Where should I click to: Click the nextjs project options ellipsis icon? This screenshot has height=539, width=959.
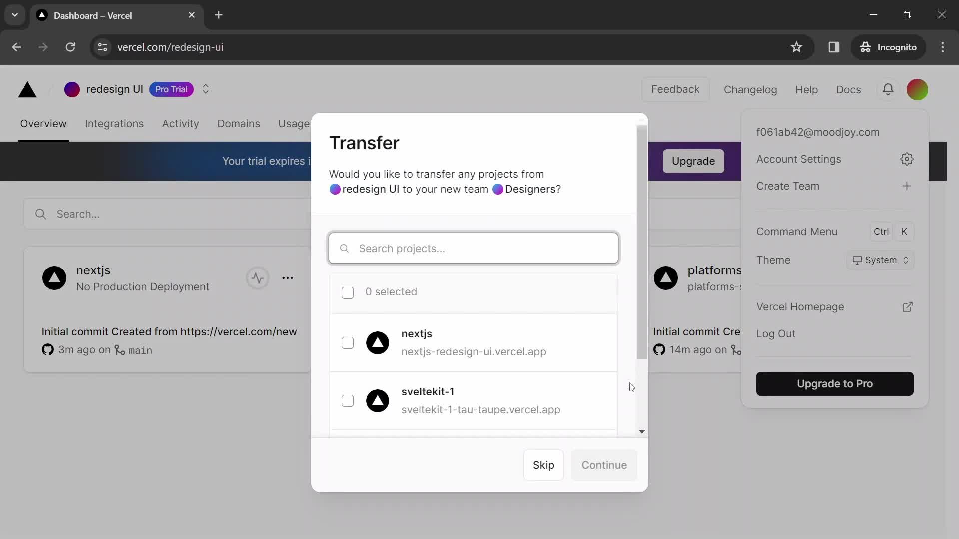coord(288,276)
